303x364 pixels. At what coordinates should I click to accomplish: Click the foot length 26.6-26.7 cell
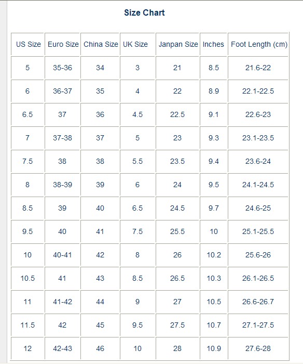pyautogui.click(x=258, y=302)
